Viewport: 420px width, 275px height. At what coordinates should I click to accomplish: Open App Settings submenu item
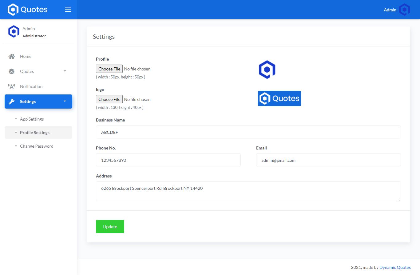tap(32, 119)
